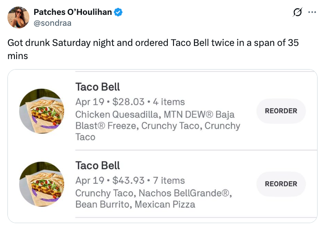
Task: Select the "7 items" count label
Action: [169, 180]
